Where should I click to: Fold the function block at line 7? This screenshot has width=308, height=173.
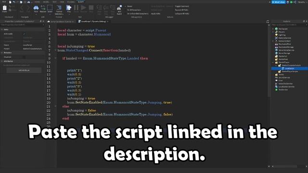[55, 50]
